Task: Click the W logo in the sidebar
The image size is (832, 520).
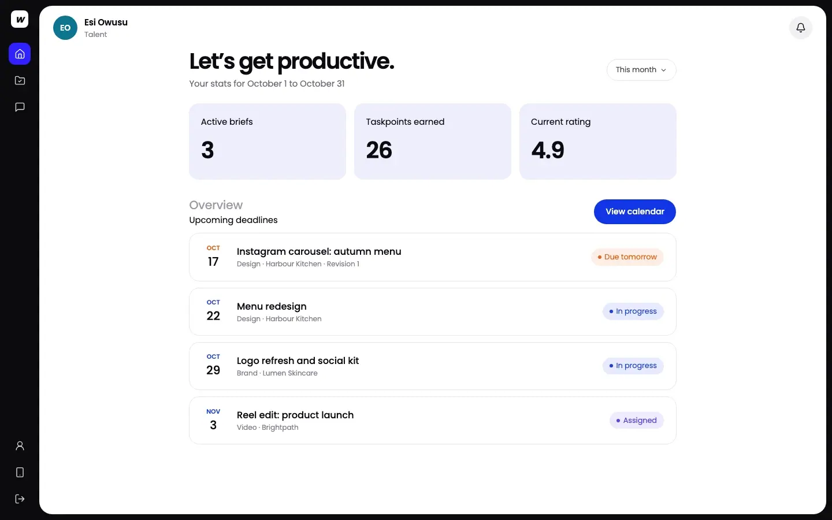Action: [20, 19]
